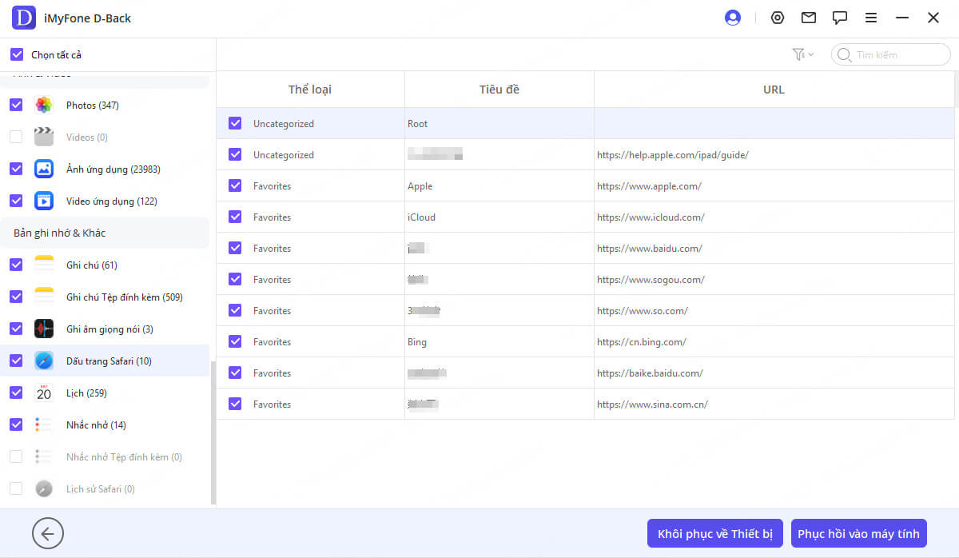Click the Thể loại column header
Screen dimensions: 959x558
(x=310, y=90)
